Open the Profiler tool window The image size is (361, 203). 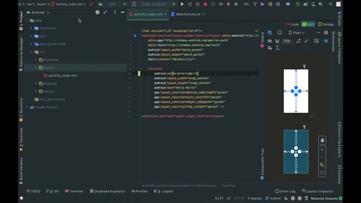click(x=139, y=191)
